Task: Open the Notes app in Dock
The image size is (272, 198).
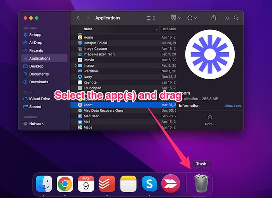Action: pyautogui.click(x=128, y=184)
